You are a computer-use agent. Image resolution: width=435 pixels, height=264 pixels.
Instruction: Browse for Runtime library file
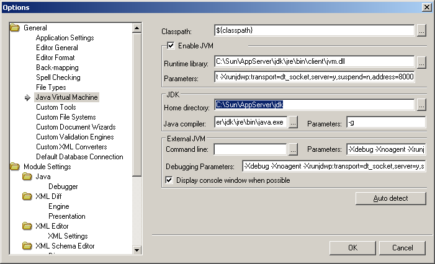(x=421, y=62)
